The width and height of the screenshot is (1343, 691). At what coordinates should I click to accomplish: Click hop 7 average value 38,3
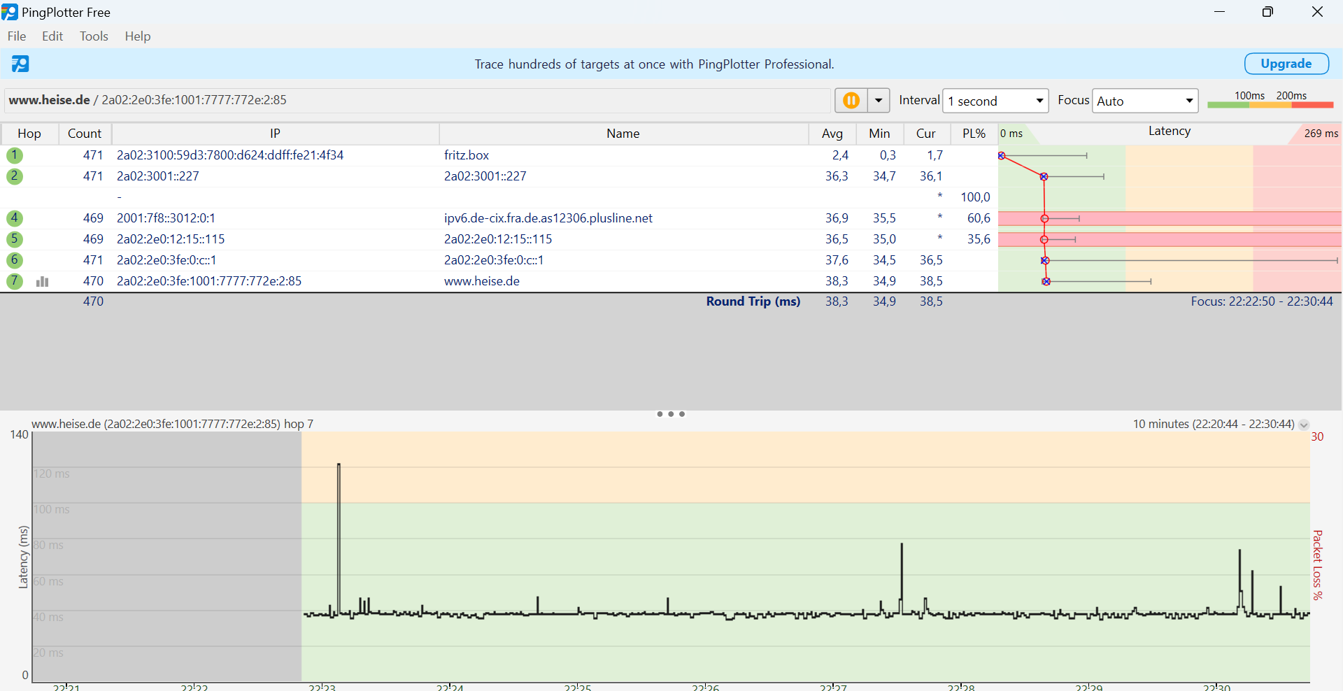837,281
